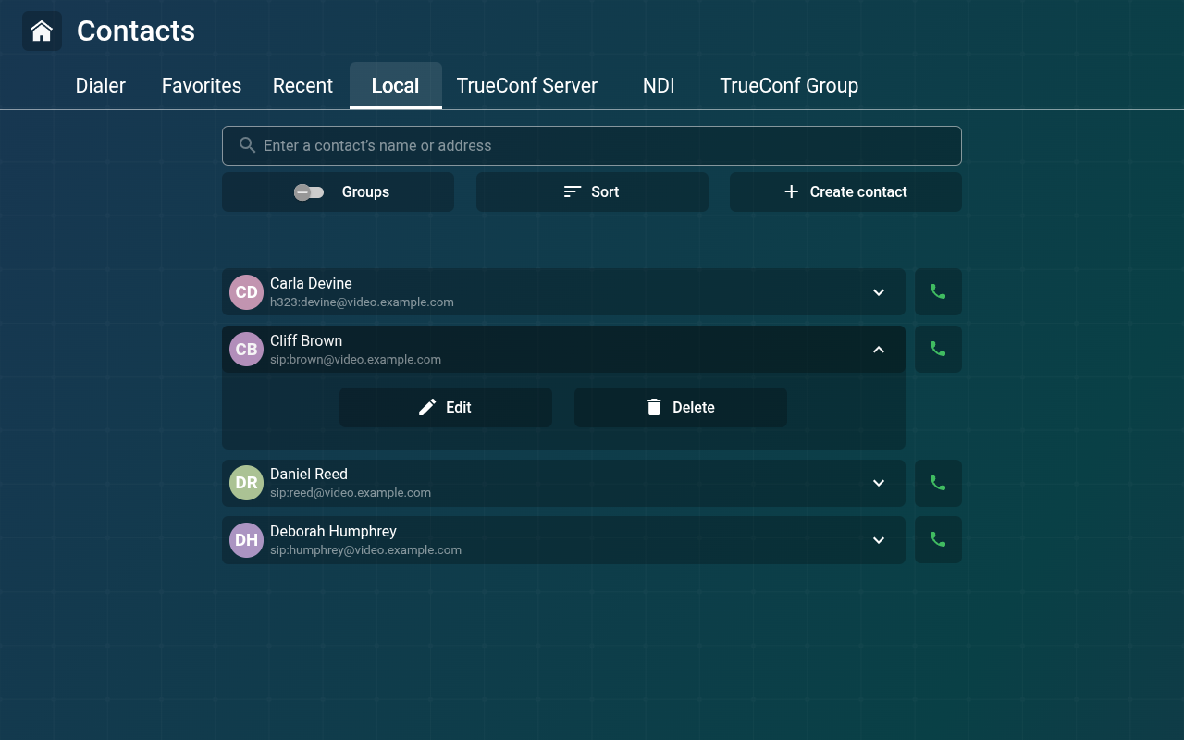Click the CB avatar of Cliff Brown
Screen dimensions: 1184x740
[x=246, y=350]
